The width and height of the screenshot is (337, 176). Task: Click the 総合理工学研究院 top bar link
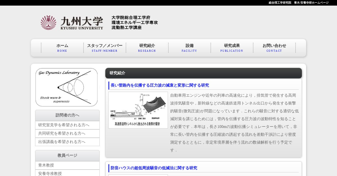point(280,3)
